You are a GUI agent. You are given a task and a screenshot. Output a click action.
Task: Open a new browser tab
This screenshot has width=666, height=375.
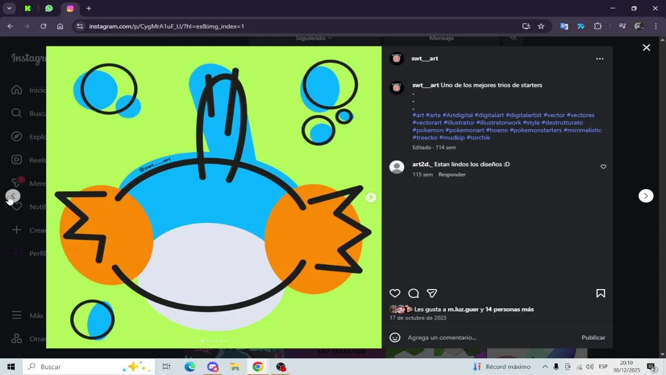click(x=88, y=8)
